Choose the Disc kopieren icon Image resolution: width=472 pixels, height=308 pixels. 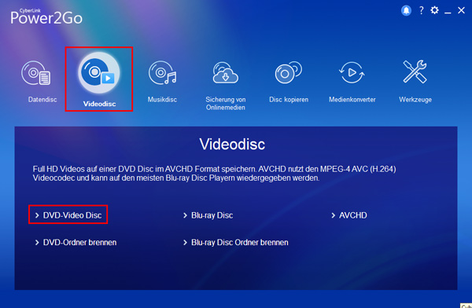click(289, 72)
